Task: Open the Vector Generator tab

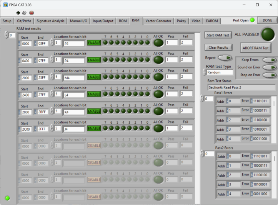Action: [x=158, y=21]
